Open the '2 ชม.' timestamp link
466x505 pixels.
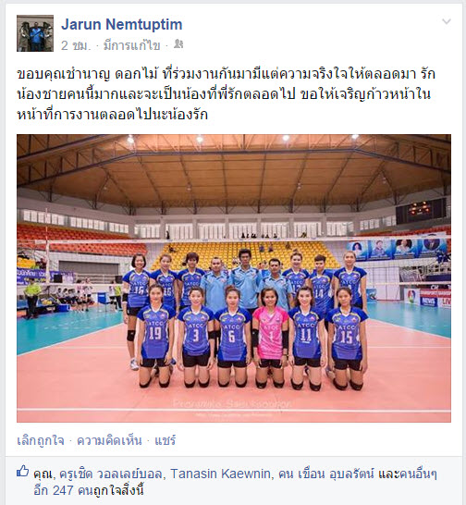76,45
